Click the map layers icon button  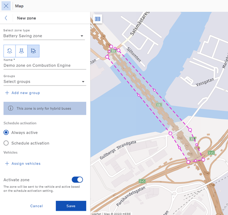coord(98,19)
